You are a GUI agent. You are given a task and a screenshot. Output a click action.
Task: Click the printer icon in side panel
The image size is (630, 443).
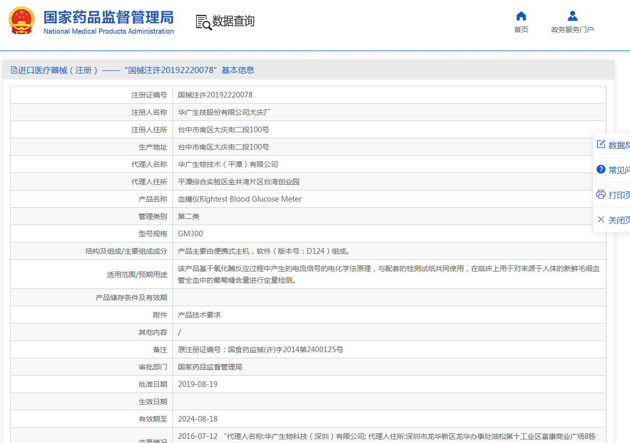pyautogui.click(x=601, y=194)
